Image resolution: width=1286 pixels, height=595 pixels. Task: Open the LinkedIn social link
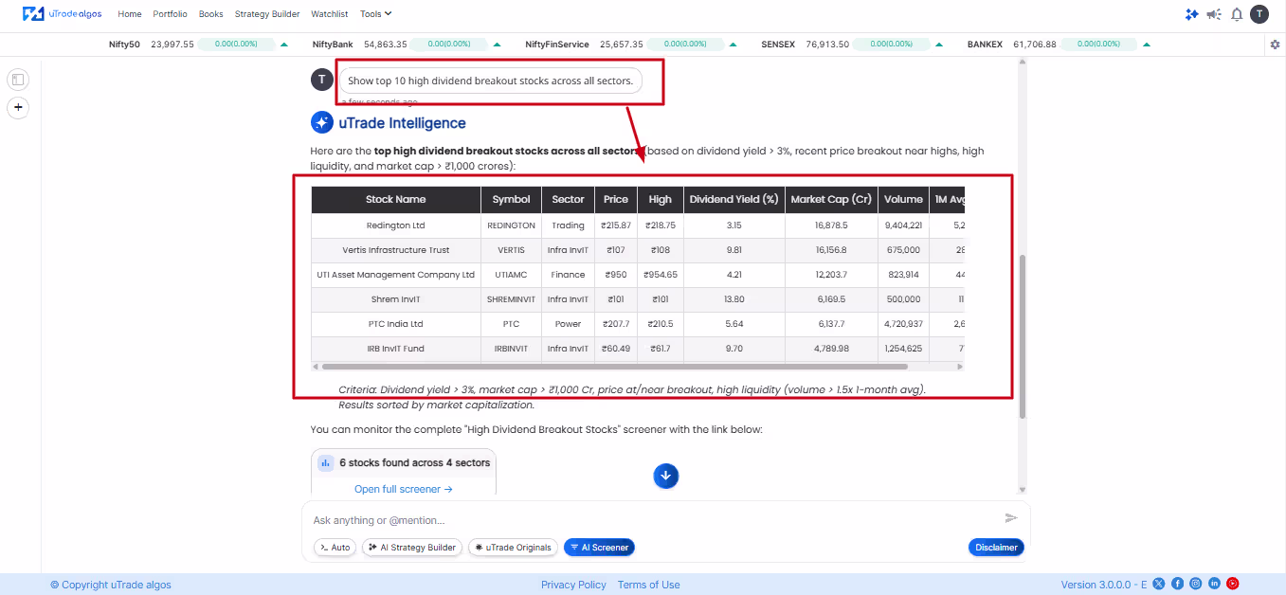pyautogui.click(x=1214, y=585)
